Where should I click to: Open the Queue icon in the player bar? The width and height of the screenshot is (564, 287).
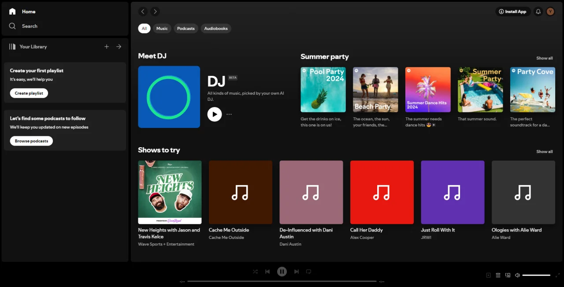pos(498,275)
